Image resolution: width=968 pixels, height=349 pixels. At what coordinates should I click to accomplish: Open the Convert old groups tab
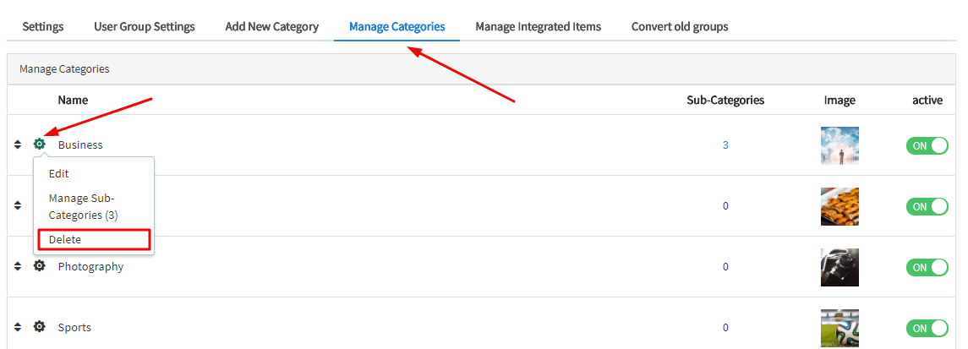679,26
